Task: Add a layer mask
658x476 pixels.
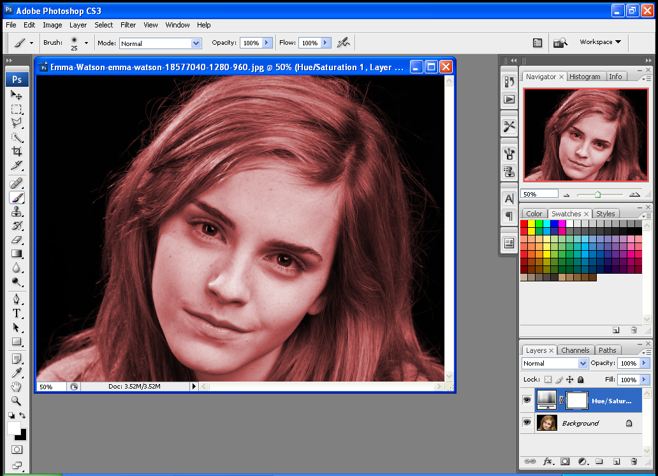Action: tap(566, 461)
